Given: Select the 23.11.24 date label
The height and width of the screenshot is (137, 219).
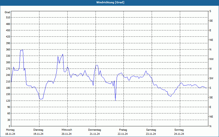Looking at the screenshot, I should 151,134.
